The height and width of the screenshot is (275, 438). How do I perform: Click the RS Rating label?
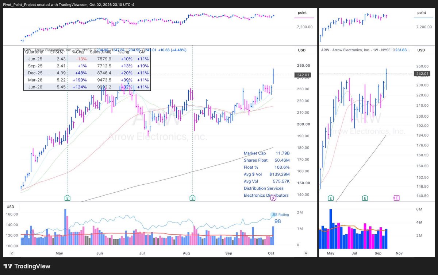point(281,215)
